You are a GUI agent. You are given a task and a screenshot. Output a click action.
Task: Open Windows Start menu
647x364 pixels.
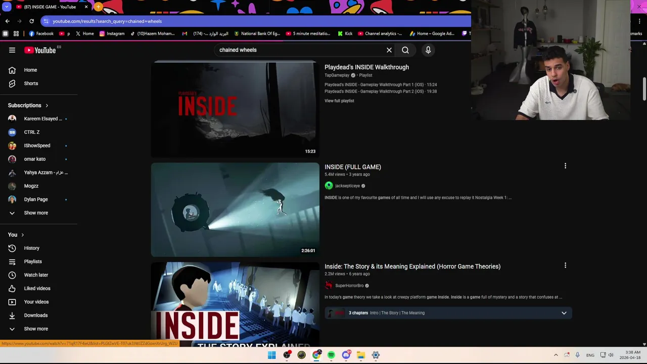[x=272, y=355]
